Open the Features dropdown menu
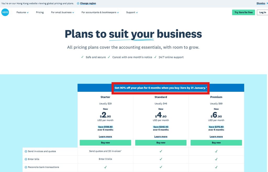Screen dimensions: 268x172 point(22,12)
